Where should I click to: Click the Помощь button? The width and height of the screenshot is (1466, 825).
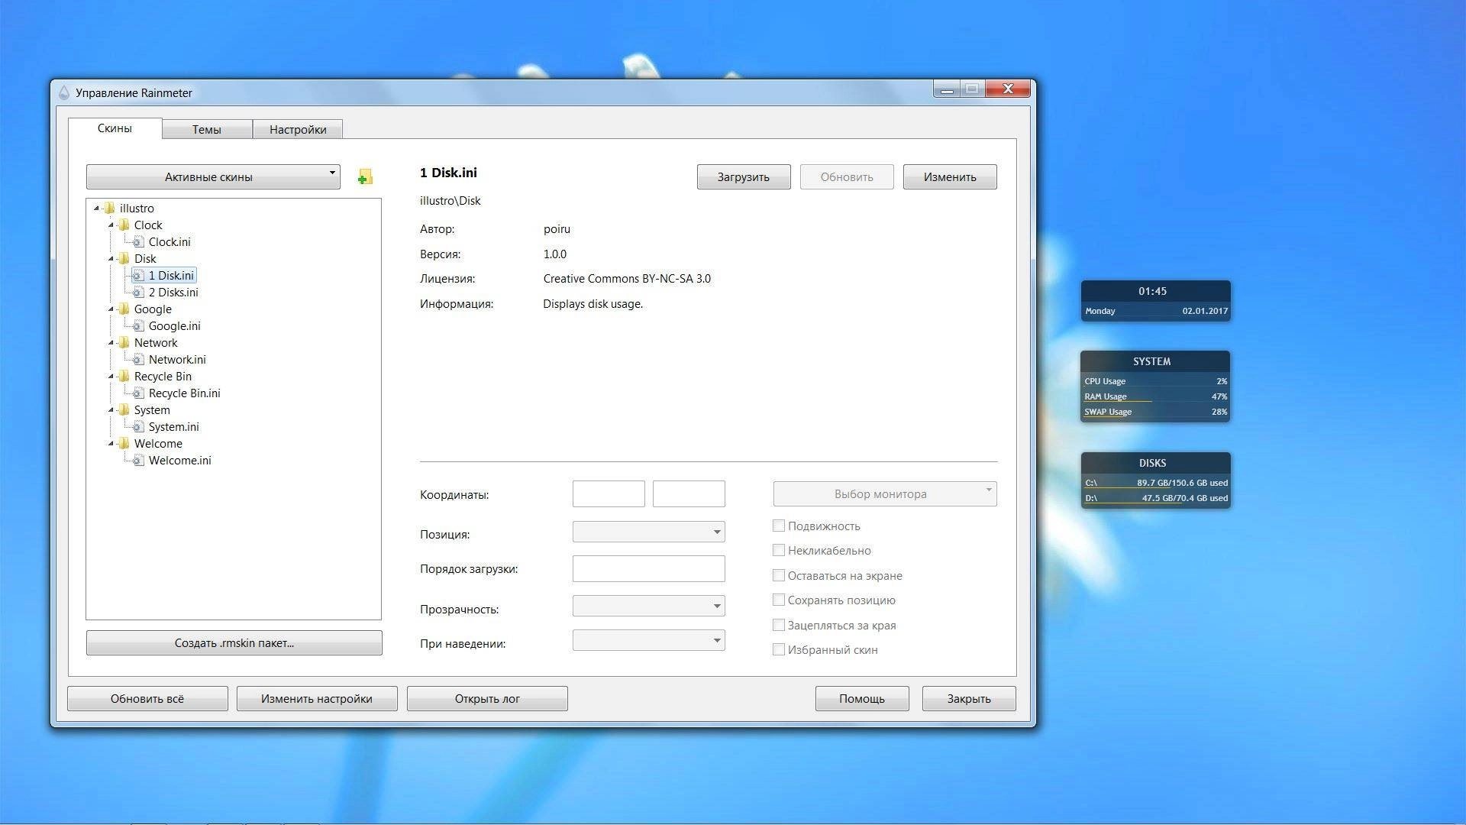[x=862, y=698]
